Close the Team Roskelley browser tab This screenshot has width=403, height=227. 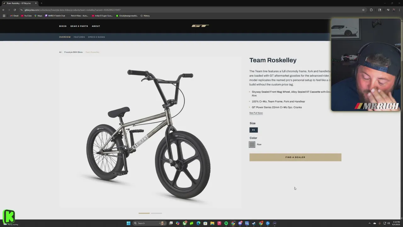point(36,3)
